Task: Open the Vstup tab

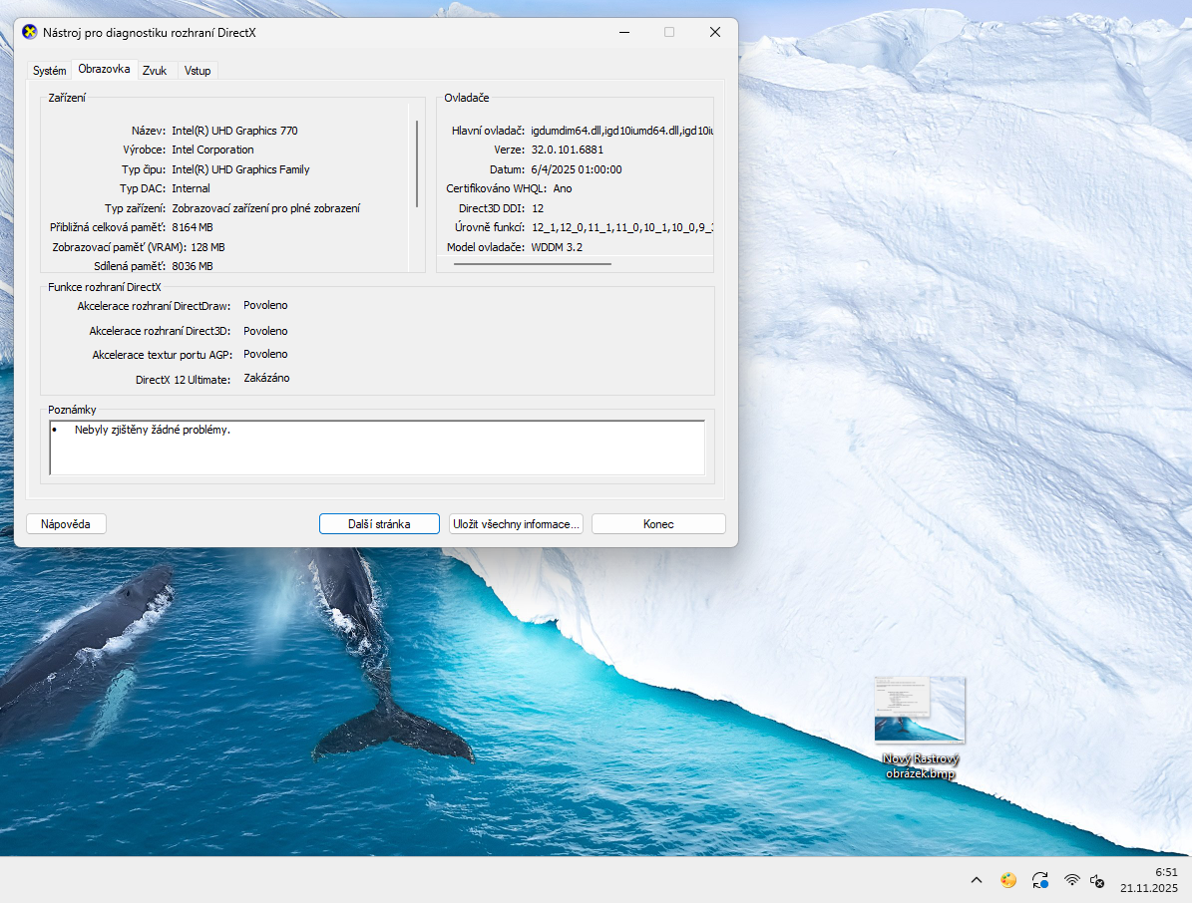Action: pyautogui.click(x=197, y=70)
